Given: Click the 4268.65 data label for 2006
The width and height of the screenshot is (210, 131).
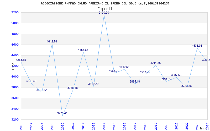Looking at the screenshot, I should click(x=21, y=60).
